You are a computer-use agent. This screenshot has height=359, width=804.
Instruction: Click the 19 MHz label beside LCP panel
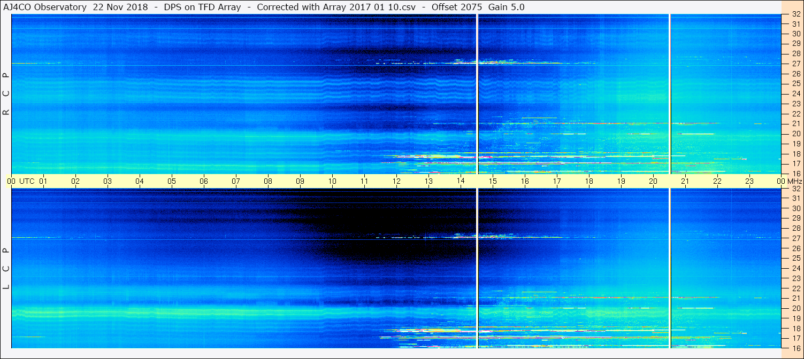tap(796, 318)
